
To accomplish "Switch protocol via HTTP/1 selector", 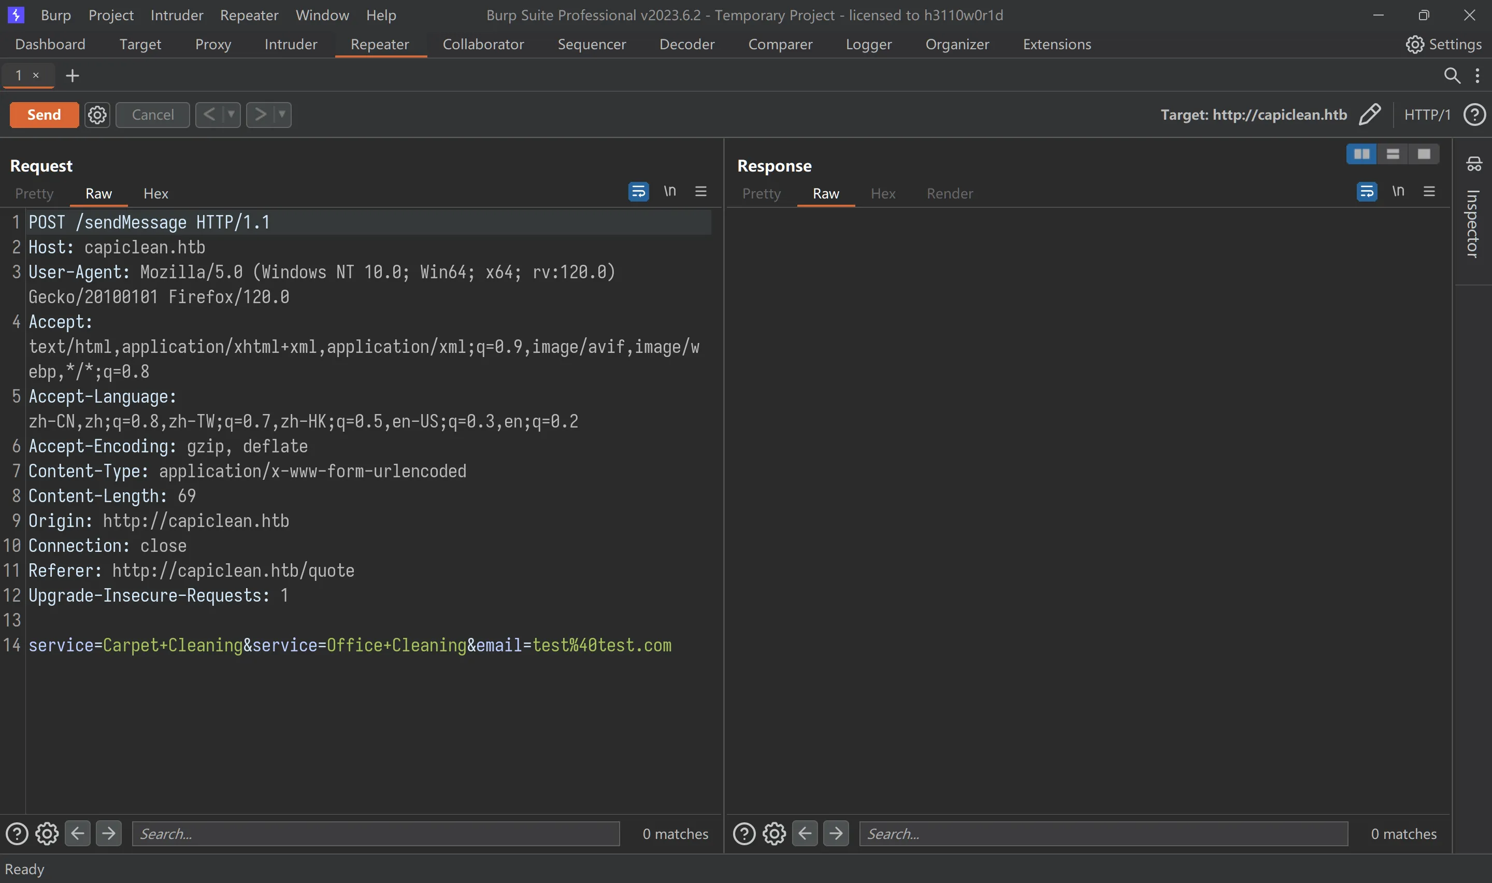I will (1427, 114).
